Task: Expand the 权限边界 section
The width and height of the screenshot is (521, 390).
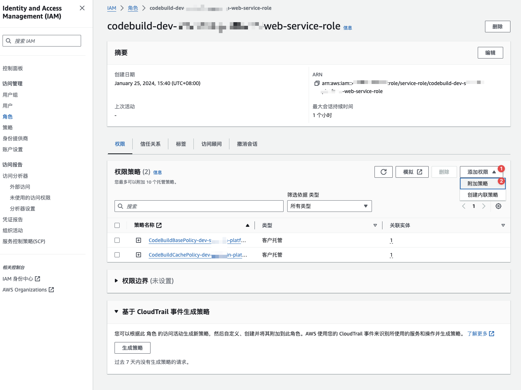Action: 116,281
